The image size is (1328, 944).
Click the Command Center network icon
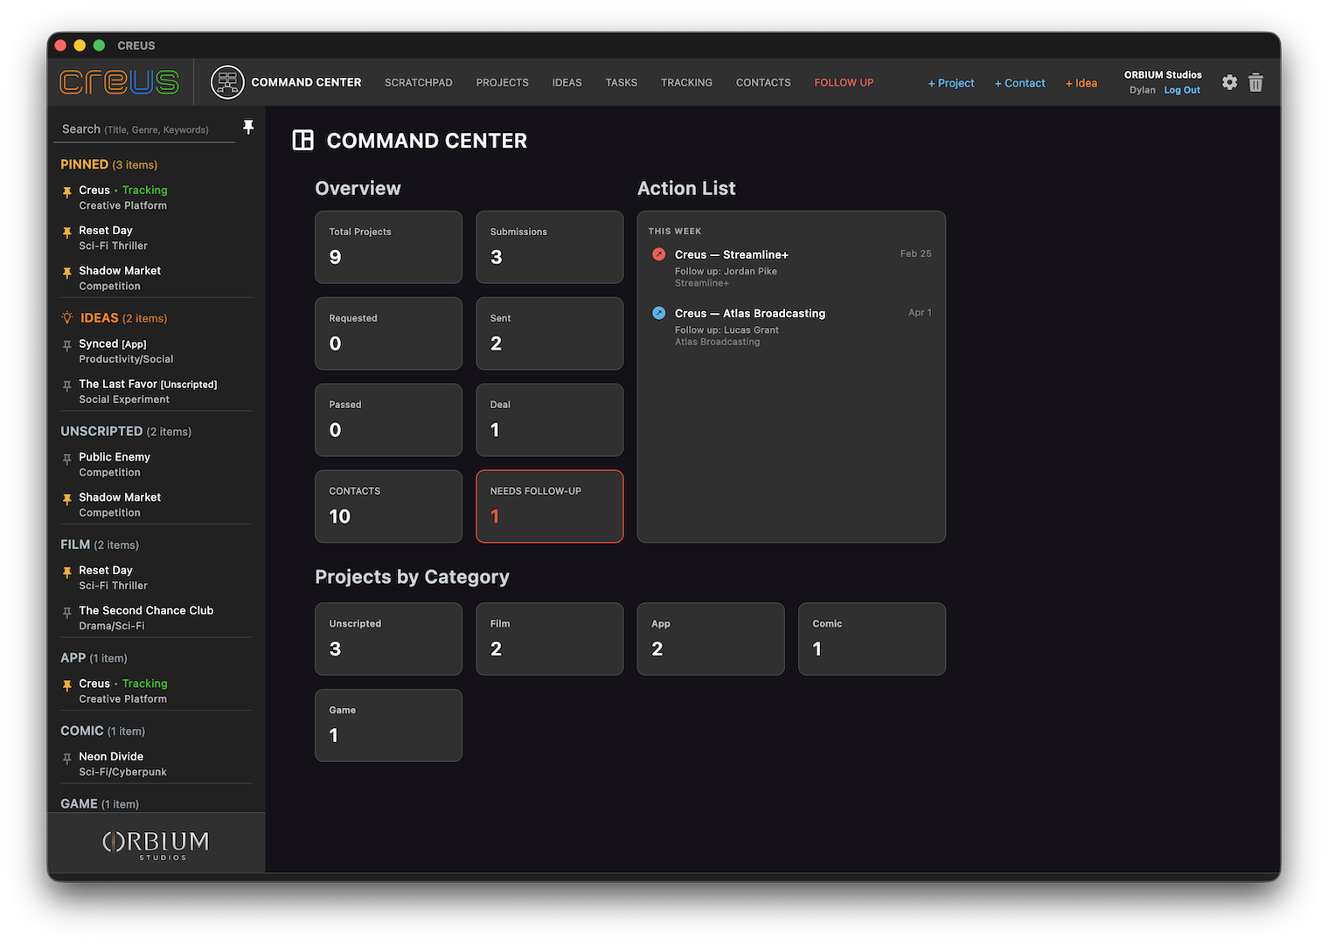pyautogui.click(x=227, y=82)
